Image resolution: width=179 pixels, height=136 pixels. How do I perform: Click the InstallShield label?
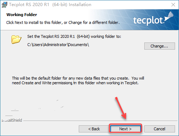click(x=12, y=120)
